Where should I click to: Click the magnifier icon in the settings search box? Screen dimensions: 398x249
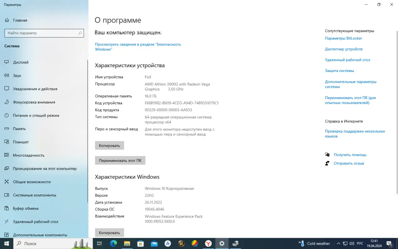pyautogui.click(x=80, y=33)
